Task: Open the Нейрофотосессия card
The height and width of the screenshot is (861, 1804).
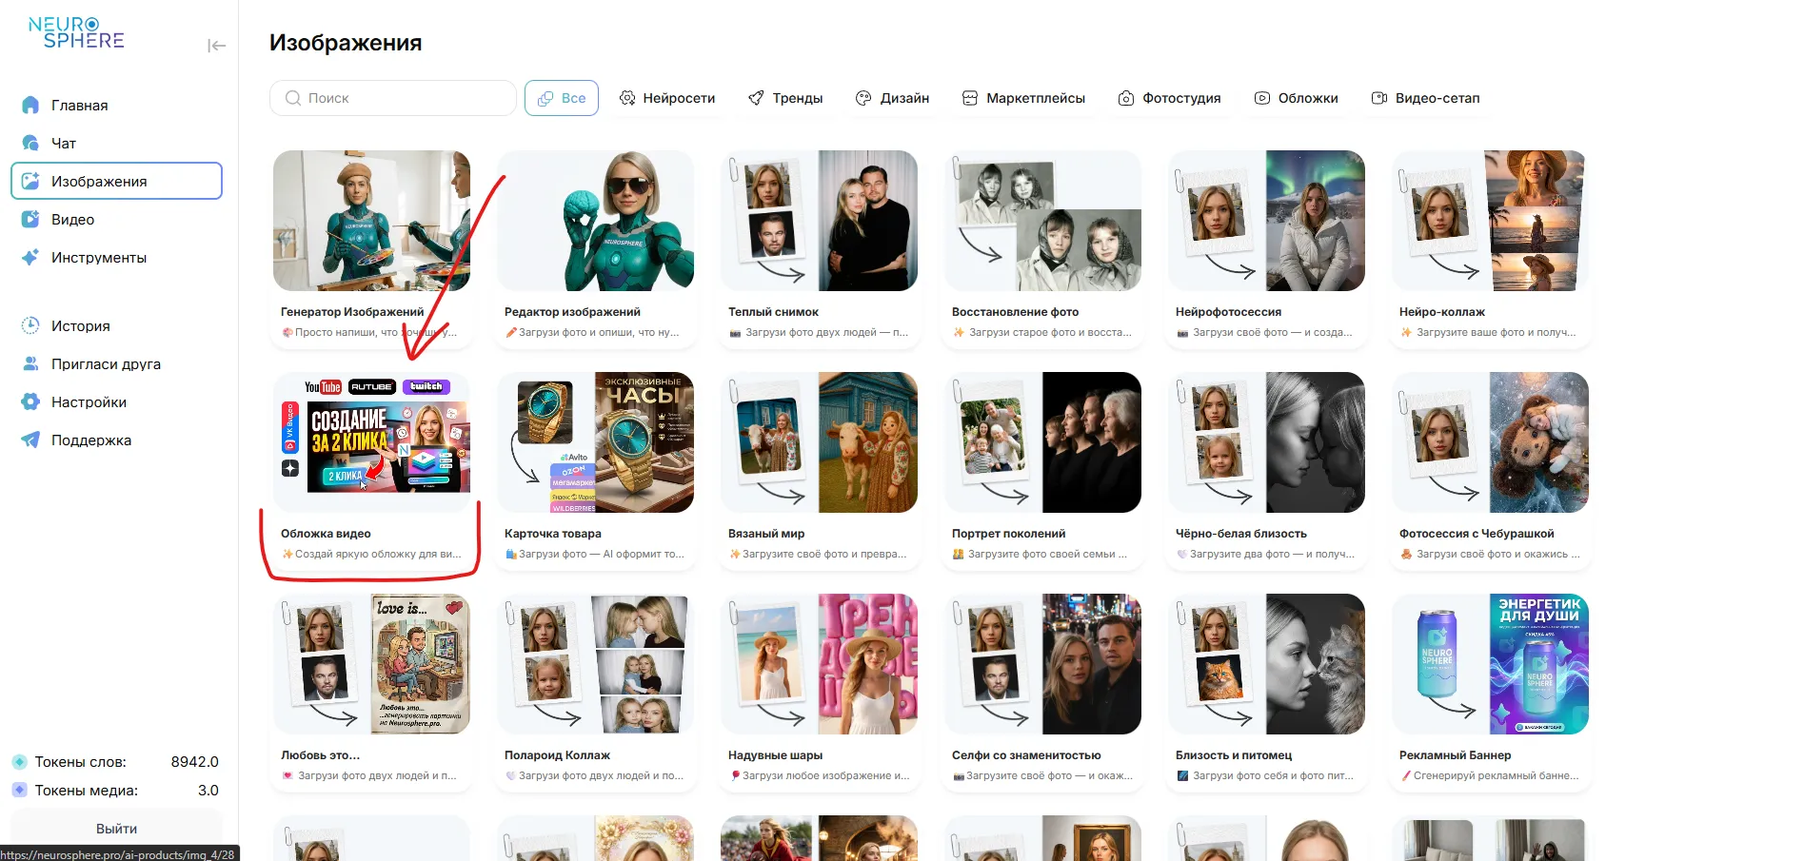Action: click(1266, 247)
